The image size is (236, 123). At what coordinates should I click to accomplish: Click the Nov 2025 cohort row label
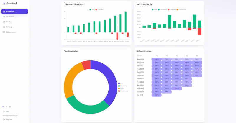pos(140,69)
